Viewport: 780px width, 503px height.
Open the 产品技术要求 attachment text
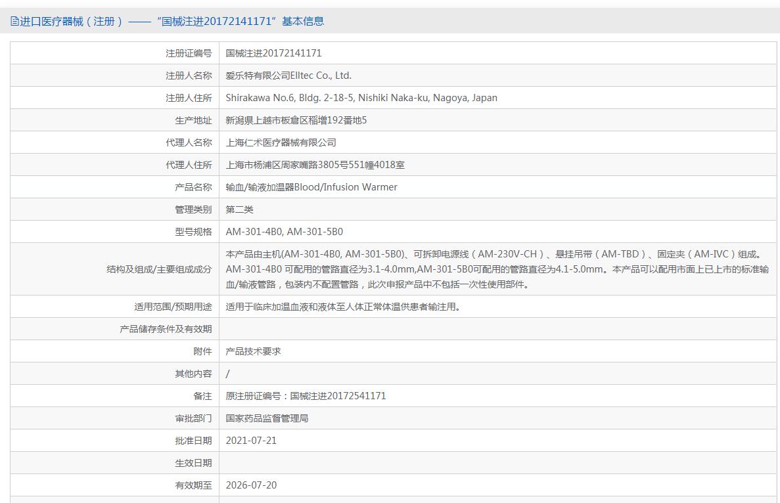[253, 351]
